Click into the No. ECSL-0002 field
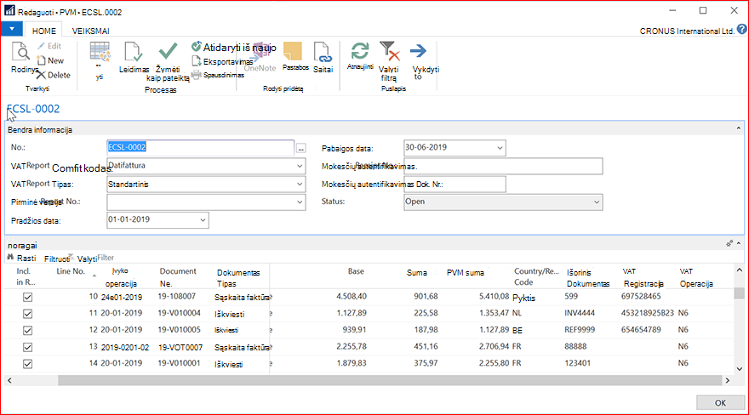Screen dimensions: 749x415 200,147
